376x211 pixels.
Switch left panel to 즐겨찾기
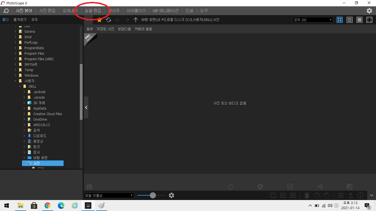[x=20, y=20]
